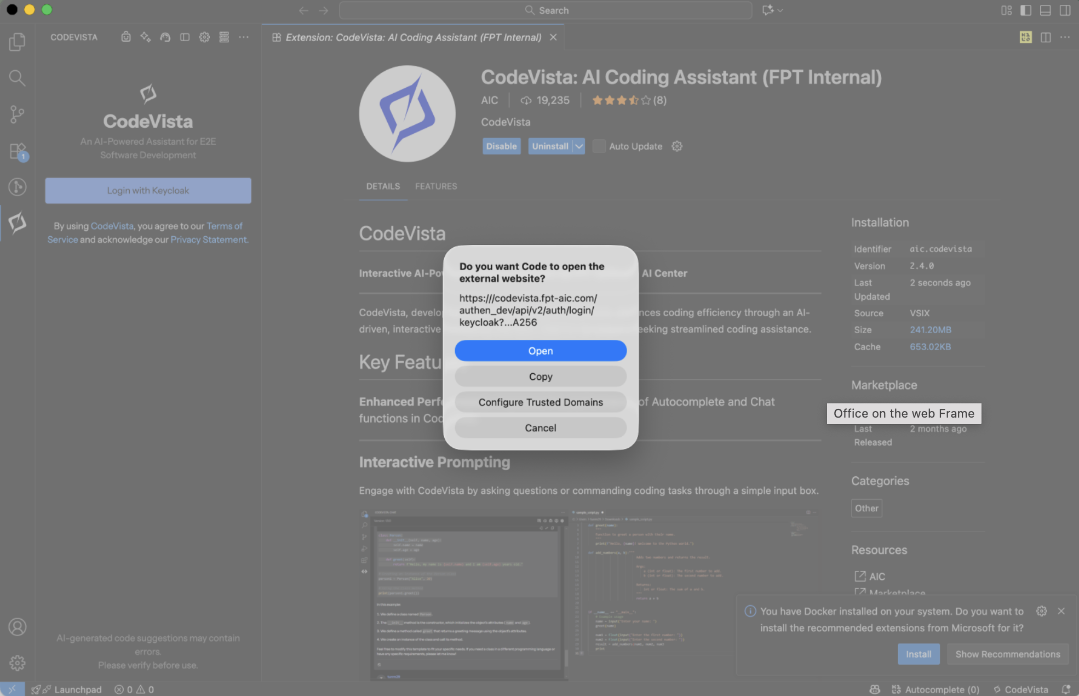The height and width of the screenshot is (696, 1079).
Task: Open the Explorer view in activity bar
Action: tap(17, 42)
